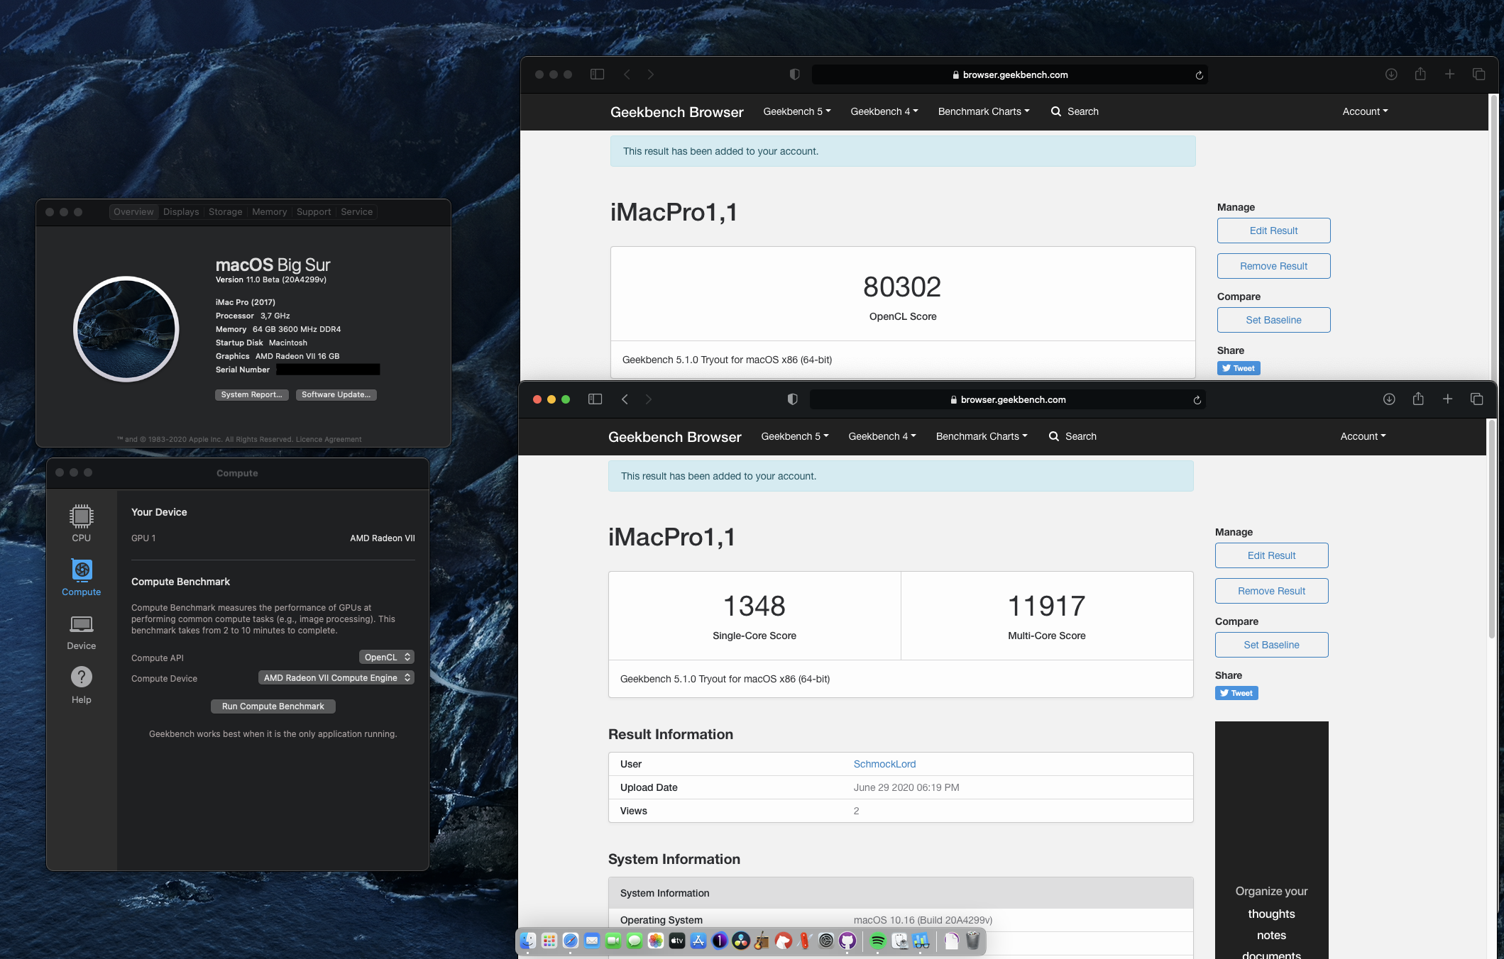Open the Compute Device selection dropdown

pyautogui.click(x=336, y=678)
